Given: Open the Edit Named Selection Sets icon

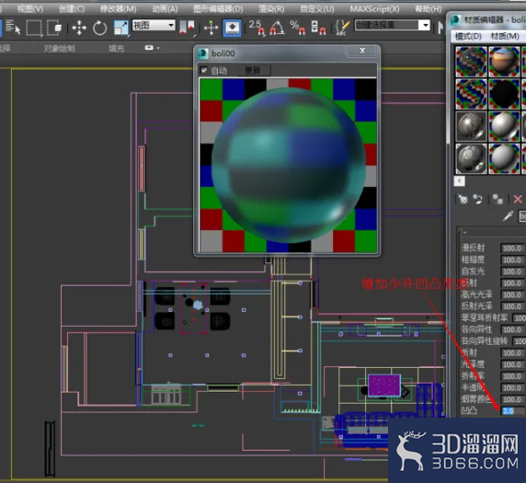Looking at the screenshot, I should 342,28.
